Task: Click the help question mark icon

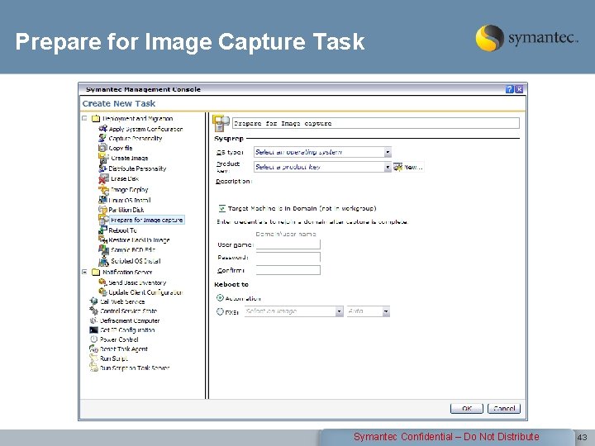Action: pos(510,89)
